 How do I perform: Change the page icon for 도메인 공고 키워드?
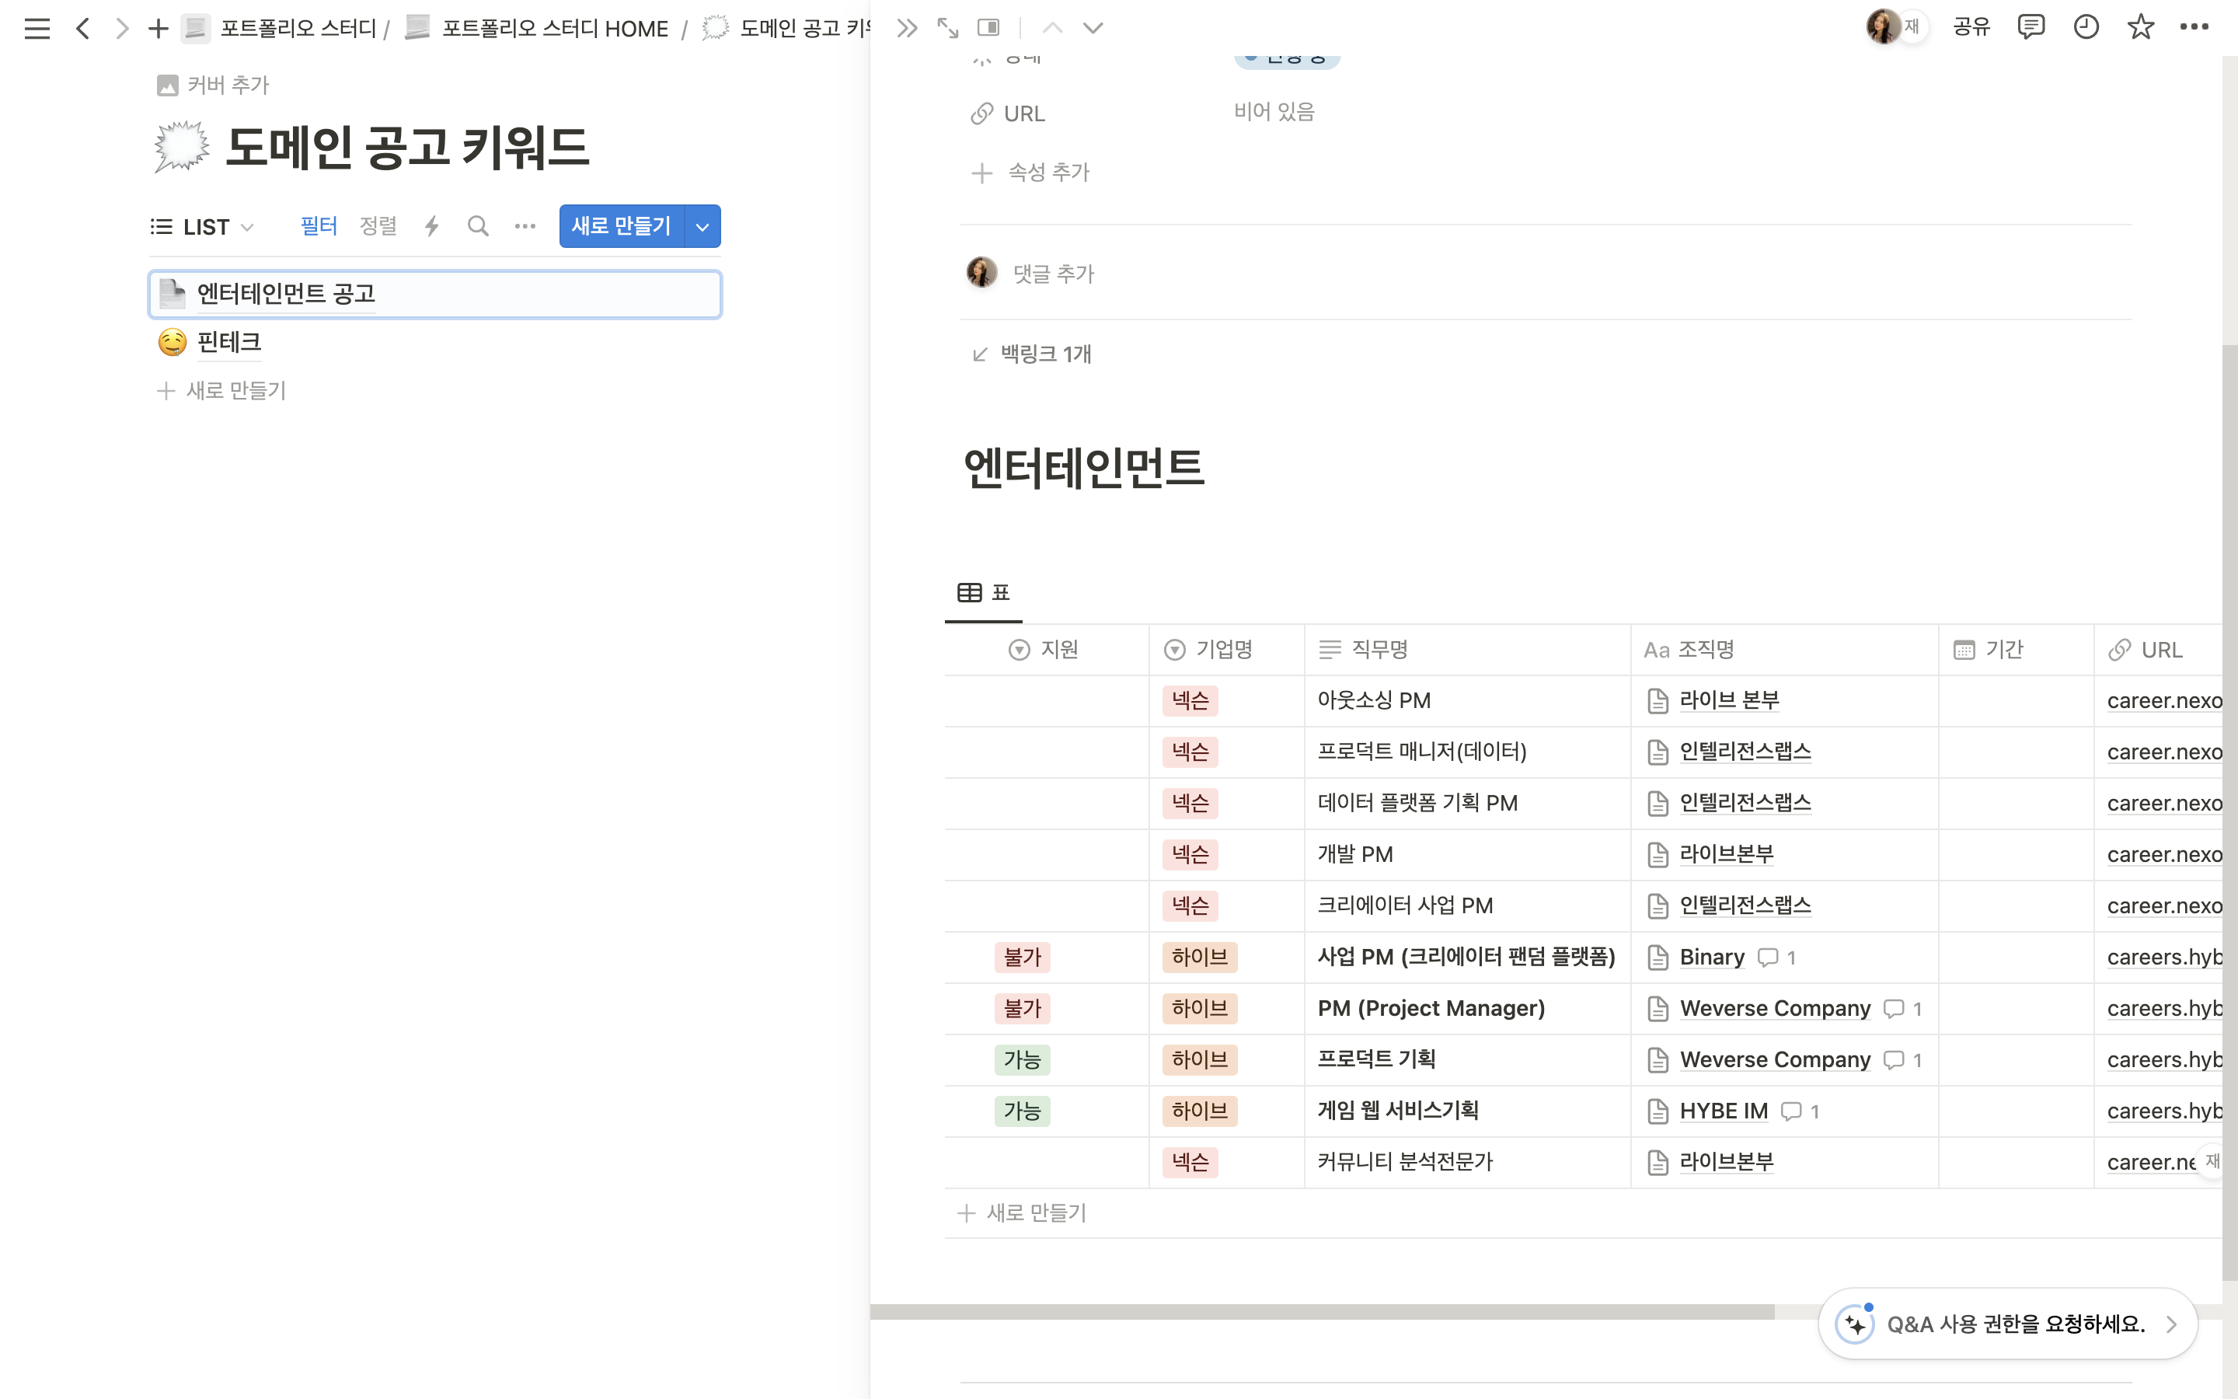coord(182,146)
